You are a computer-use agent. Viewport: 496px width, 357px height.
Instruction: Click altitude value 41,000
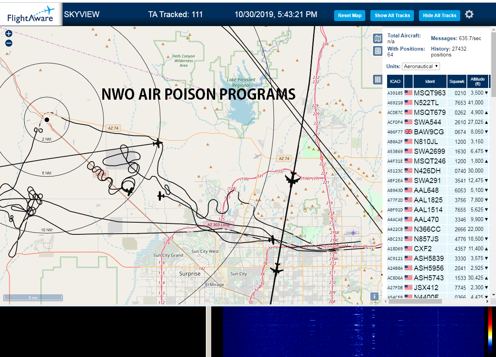click(x=477, y=102)
